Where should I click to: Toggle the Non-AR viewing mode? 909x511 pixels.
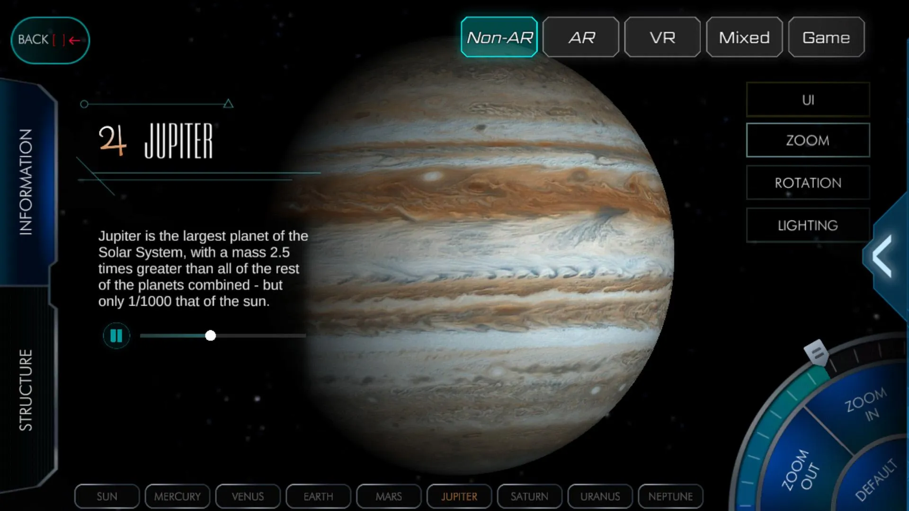coord(499,37)
